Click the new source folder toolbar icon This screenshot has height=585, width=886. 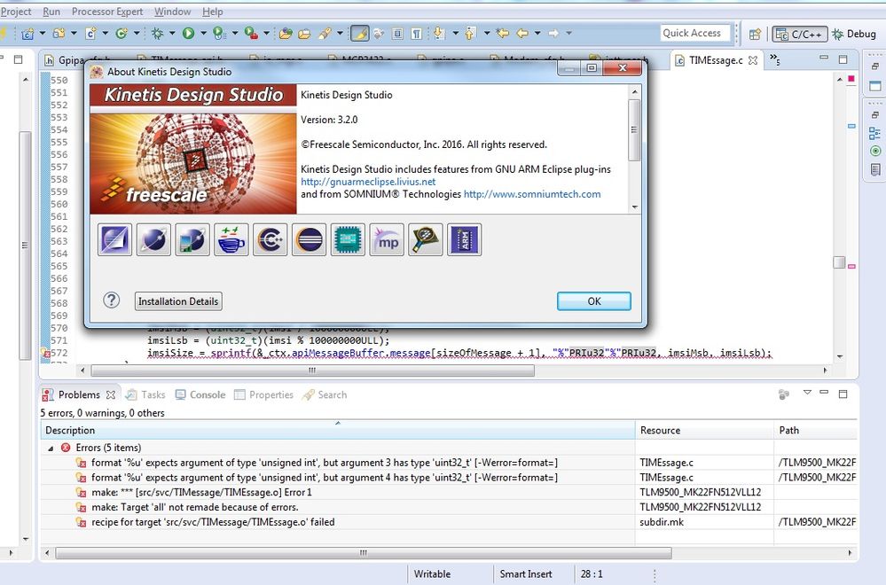pos(59,34)
